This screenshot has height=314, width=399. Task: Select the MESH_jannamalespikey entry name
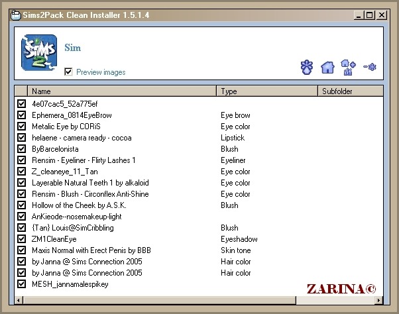coord(70,284)
